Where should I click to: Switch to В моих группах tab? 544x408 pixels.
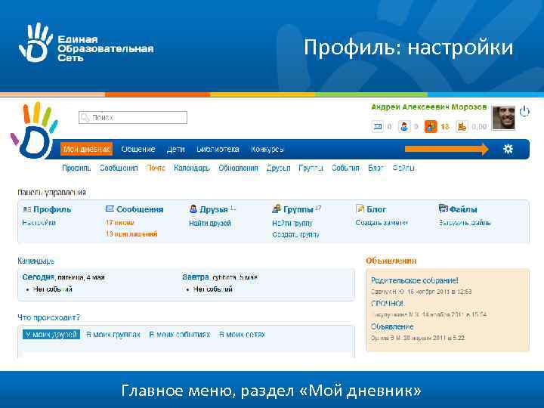[x=113, y=335]
